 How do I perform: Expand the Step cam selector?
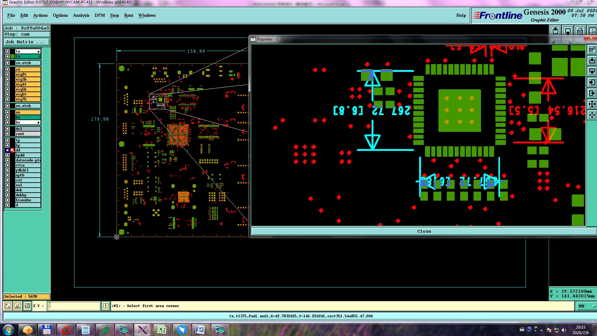[x=27, y=34]
